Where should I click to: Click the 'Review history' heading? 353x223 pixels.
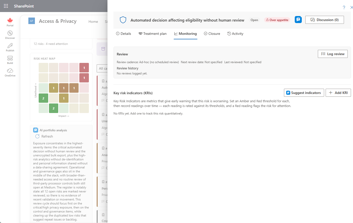[x=128, y=68]
